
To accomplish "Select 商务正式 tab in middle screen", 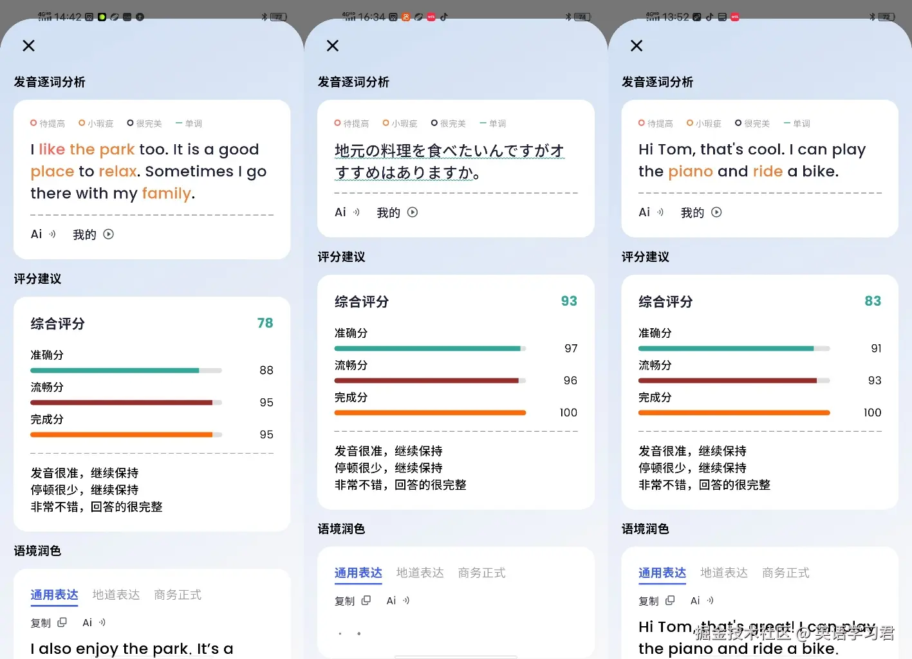I will [x=481, y=573].
